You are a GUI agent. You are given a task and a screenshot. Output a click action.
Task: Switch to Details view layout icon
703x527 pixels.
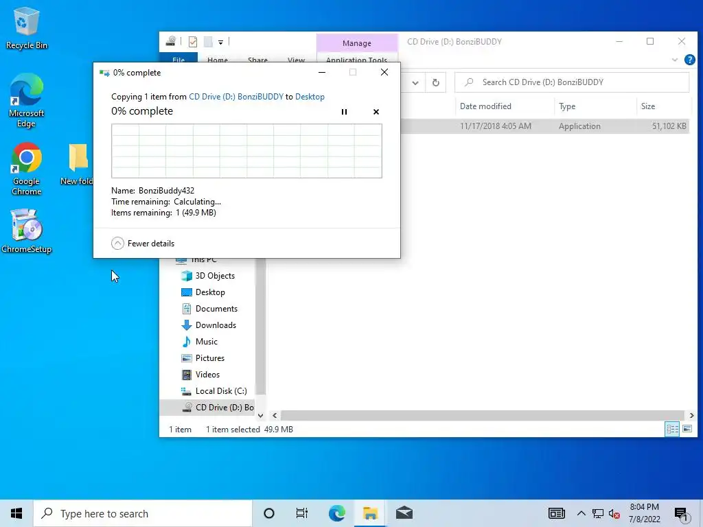coord(672,430)
